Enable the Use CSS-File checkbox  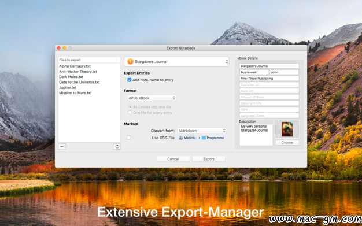(x=129, y=138)
